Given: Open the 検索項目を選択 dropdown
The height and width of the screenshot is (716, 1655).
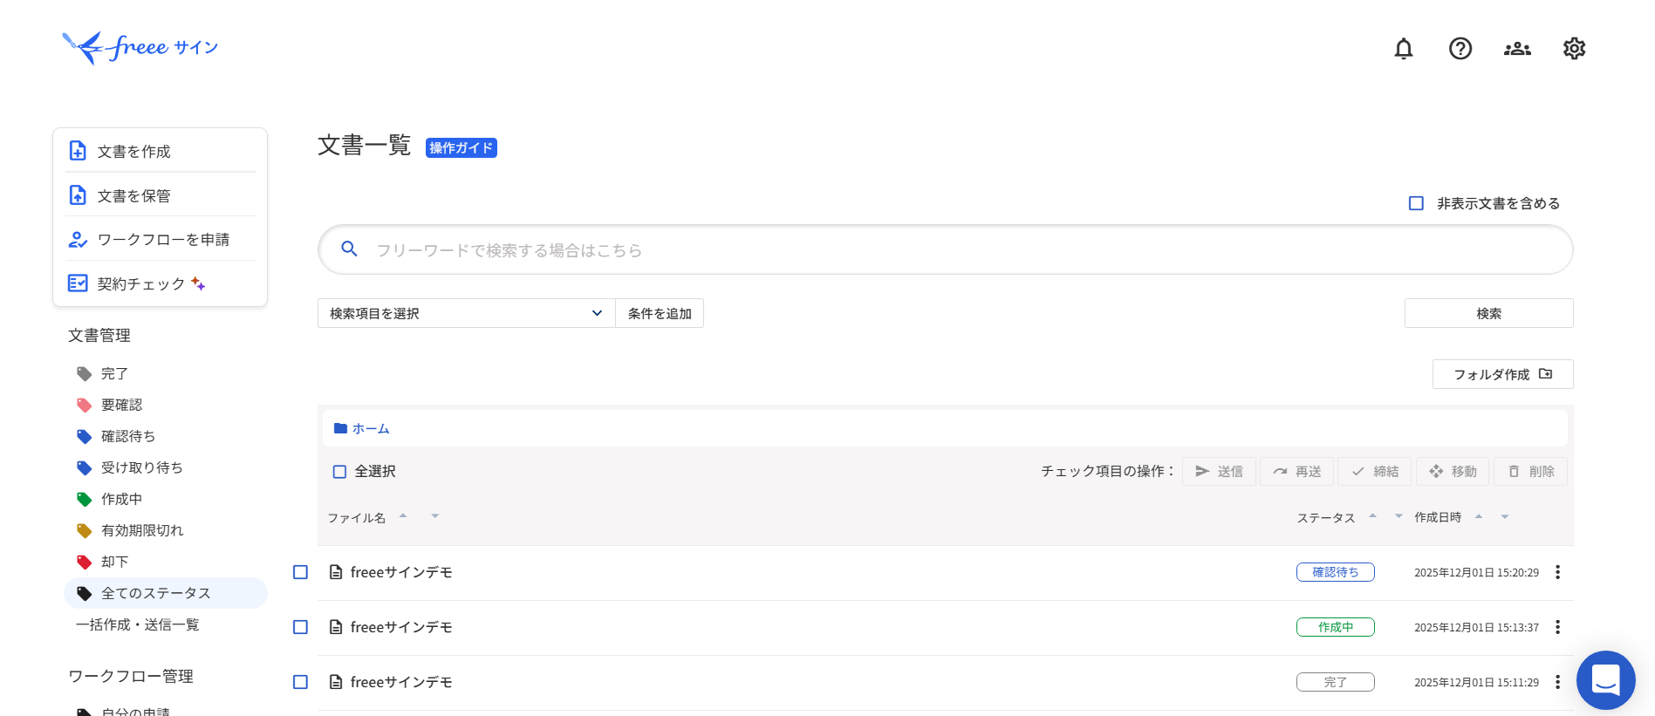Looking at the screenshot, I should (466, 313).
